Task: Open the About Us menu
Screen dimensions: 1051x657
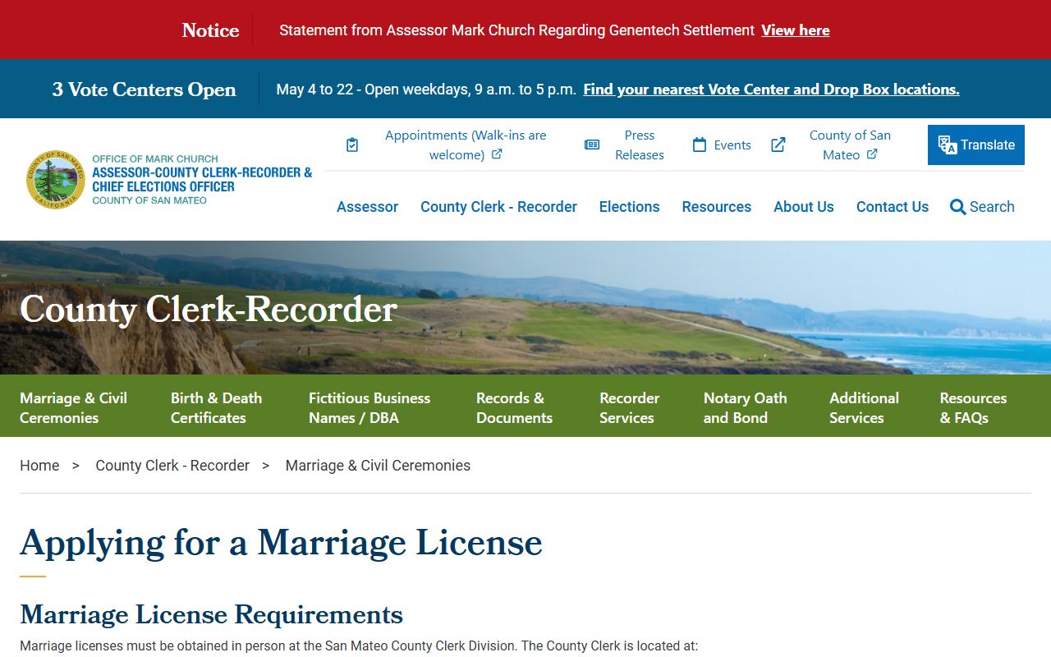Action: 803,207
